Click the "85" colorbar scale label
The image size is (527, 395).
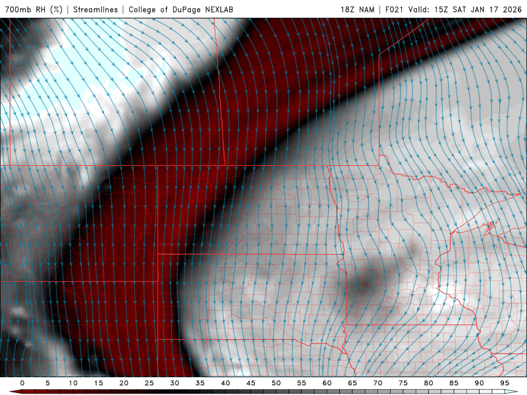[454, 383]
